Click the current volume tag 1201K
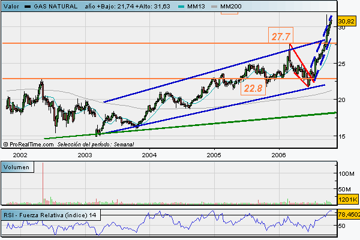 (348, 200)
